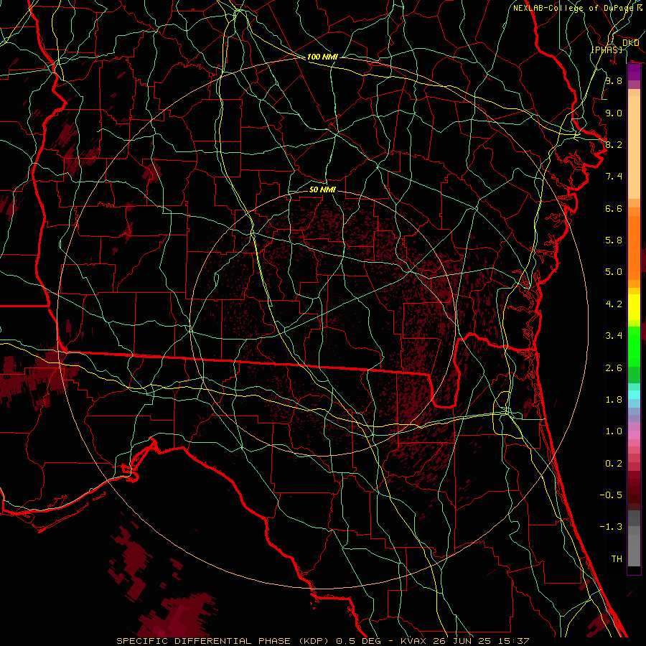Click the gray segment at the color bar bottom

pyautogui.click(x=634, y=538)
